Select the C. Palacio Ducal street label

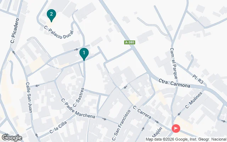[59, 32]
